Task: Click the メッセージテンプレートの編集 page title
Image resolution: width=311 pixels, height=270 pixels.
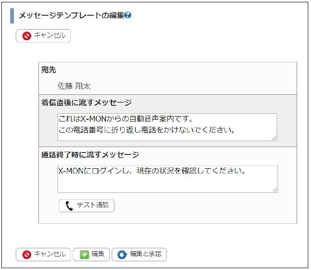Action: click(71, 15)
